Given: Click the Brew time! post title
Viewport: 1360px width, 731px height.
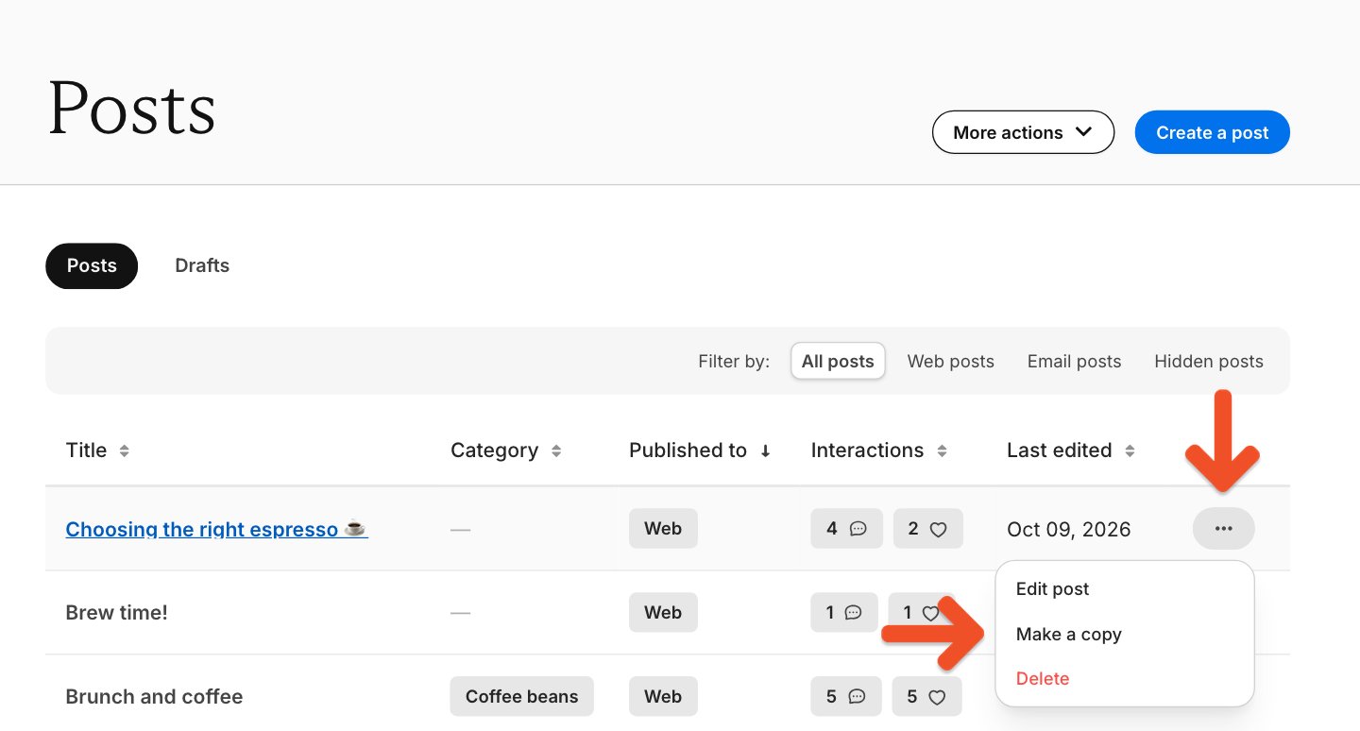Looking at the screenshot, I should pyautogui.click(x=117, y=613).
